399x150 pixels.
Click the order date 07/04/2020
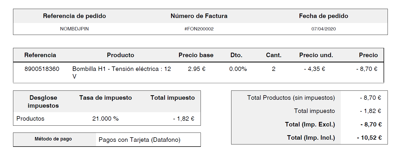coord(323,29)
